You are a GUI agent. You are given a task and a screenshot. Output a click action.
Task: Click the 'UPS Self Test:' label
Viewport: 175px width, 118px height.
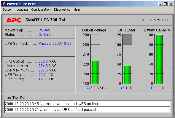pos(16,44)
